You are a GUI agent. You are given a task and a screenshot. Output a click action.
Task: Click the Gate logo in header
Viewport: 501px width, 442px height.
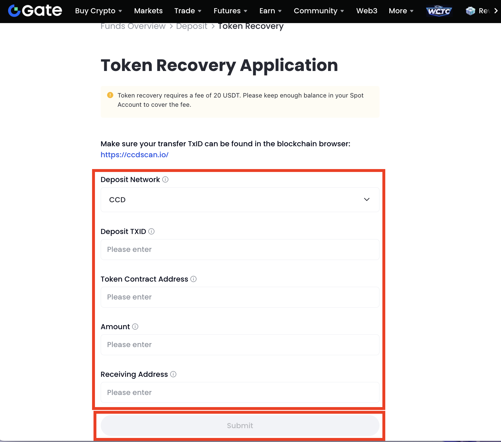coord(35,11)
